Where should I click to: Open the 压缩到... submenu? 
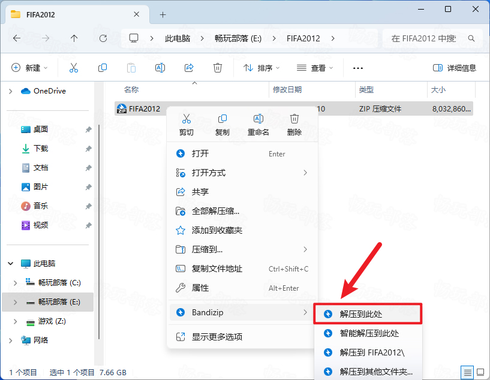(x=242, y=249)
